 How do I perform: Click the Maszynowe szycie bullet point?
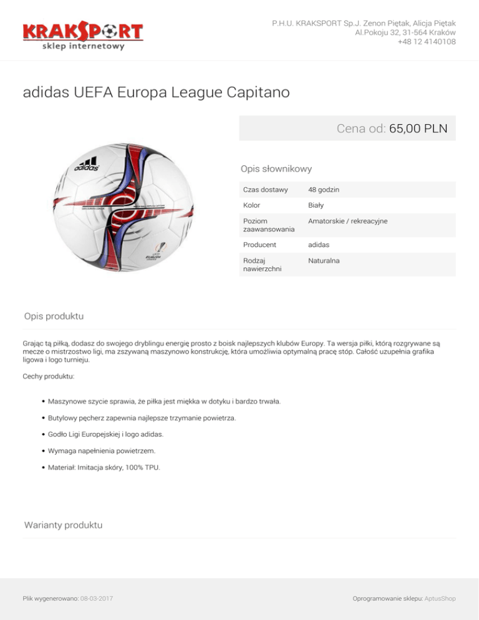tap(164, 401)
